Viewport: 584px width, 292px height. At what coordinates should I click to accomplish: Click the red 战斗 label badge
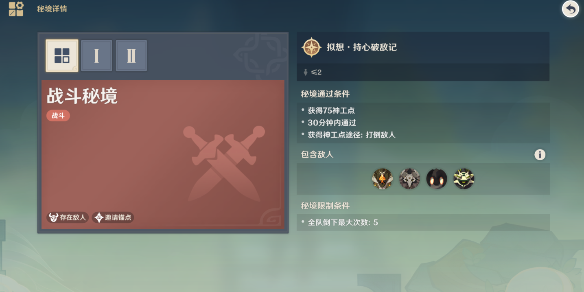tap(58, 116)
